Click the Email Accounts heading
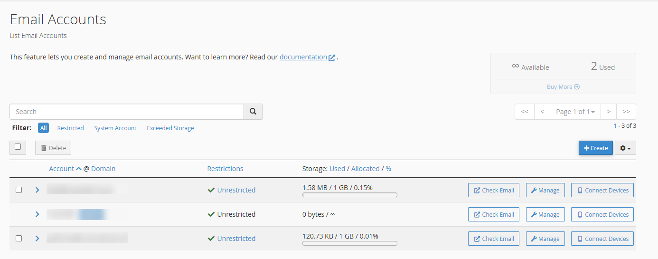 (x=58, y=19)
